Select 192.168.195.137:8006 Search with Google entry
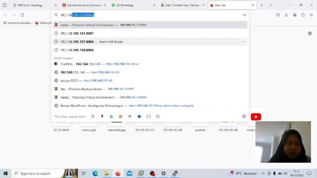Image resolution: width=317 pixels, height=178 pixels. click(x=150, y=42)
